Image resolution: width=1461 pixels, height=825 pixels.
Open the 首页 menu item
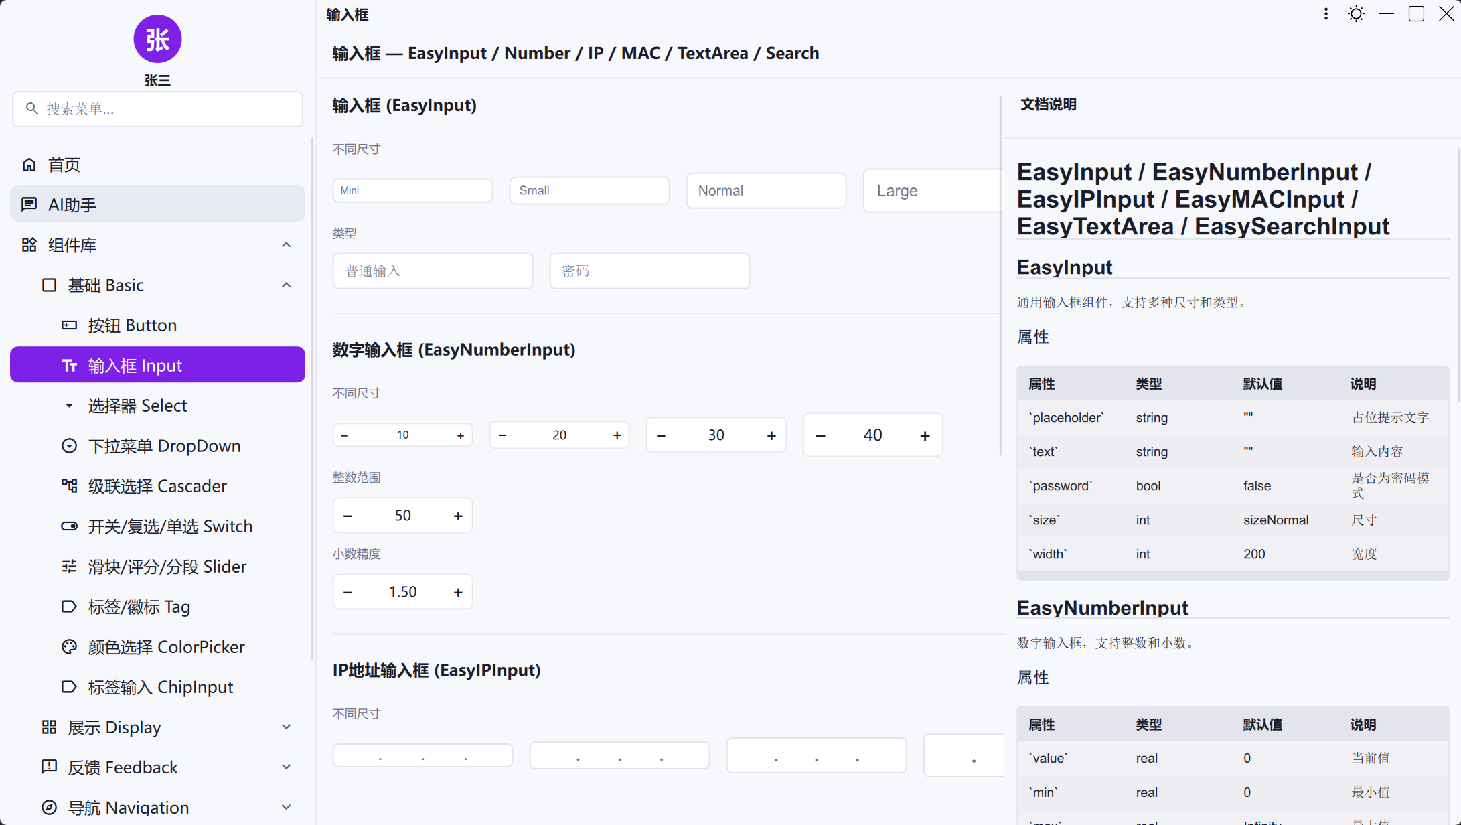157,165
